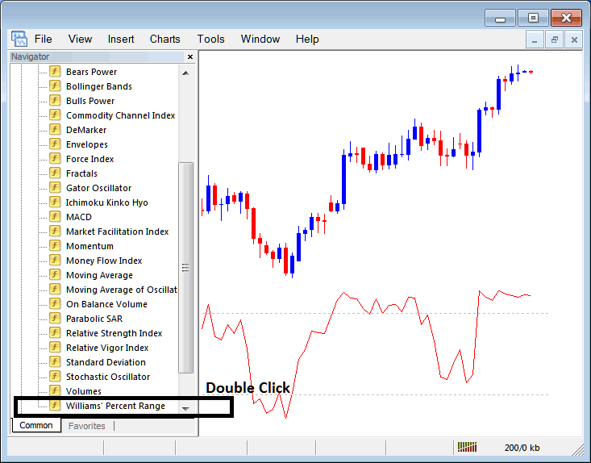Click the 200/0 kb status text
Viewport: 591px width, 463px height.
pyautogui.click(x=522, y=448)
